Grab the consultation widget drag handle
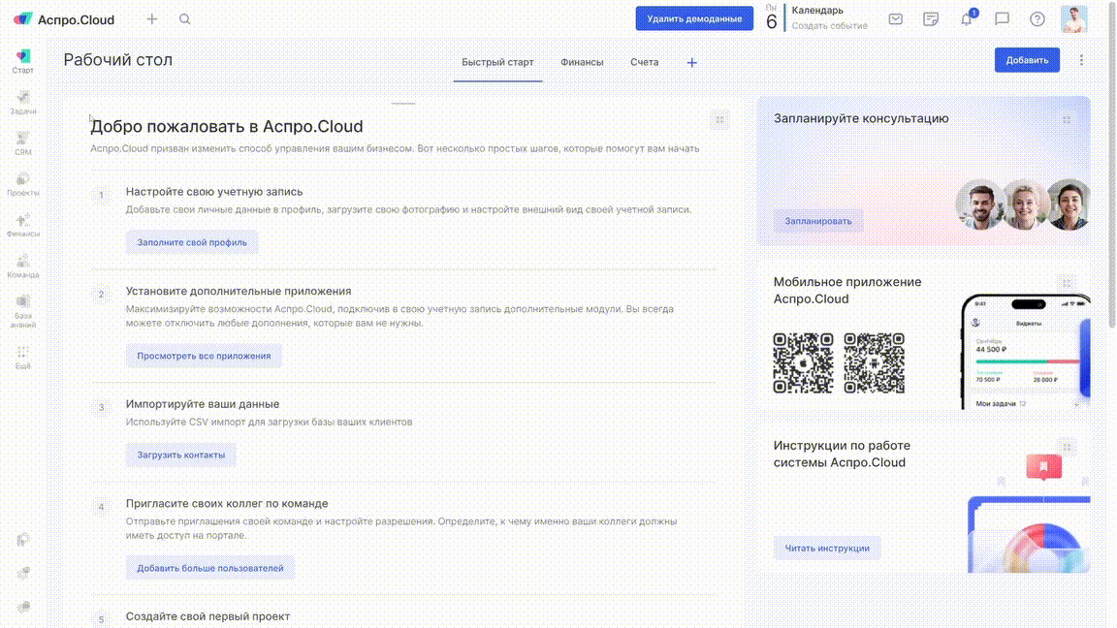 click(1067, 119)
